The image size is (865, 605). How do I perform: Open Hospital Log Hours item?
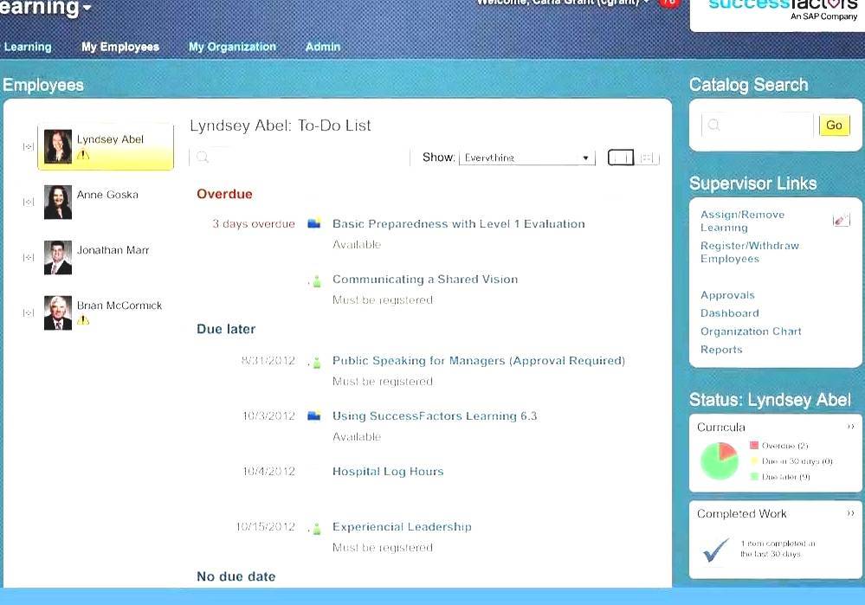click(x=388, y=472)
